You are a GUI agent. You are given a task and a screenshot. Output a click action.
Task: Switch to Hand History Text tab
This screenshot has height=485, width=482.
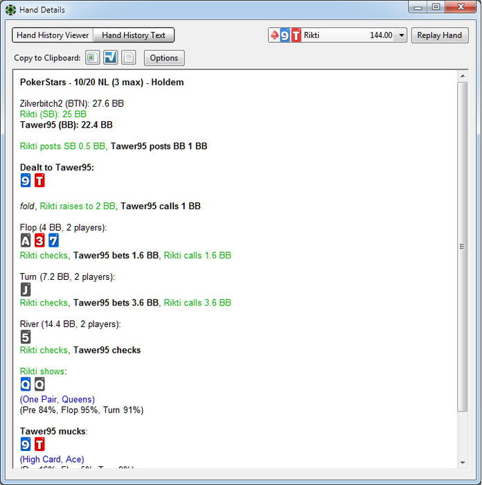pos(134,35)
